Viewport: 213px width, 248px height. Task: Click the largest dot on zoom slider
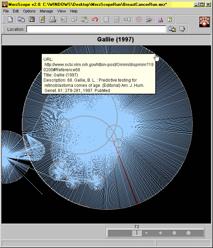[188, 233]
